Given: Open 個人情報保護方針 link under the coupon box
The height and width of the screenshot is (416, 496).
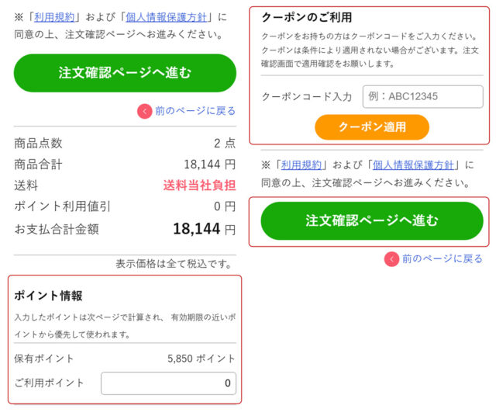Looking at the screenshot, I should pyautogui.click(x=415, y=165).
